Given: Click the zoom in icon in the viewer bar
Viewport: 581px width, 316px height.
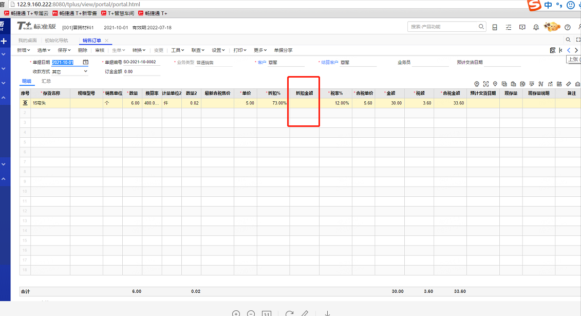Looking at the screenshot, I should (236, 314).
